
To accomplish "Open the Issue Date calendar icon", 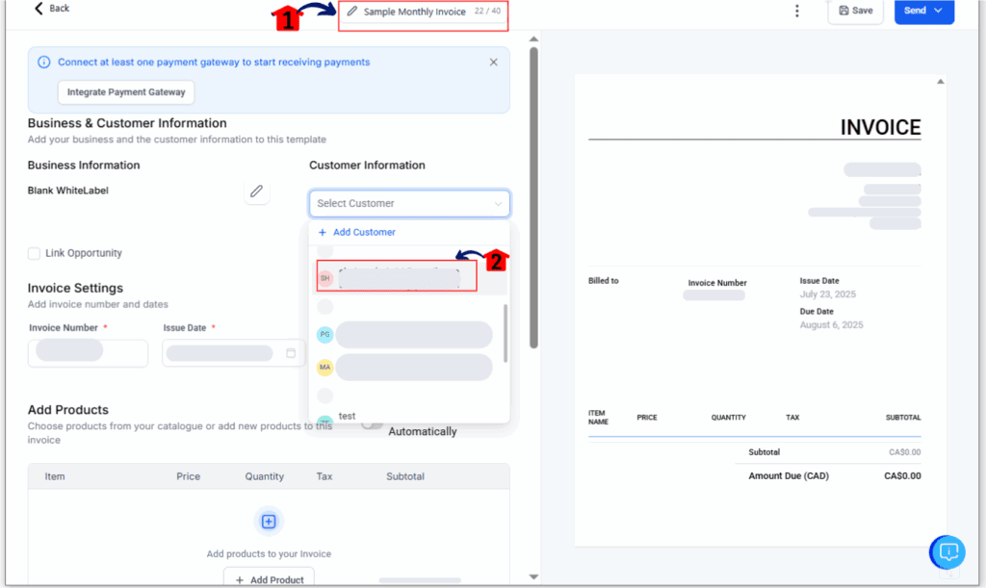I will pyautogui.click(x=291, y=353).
